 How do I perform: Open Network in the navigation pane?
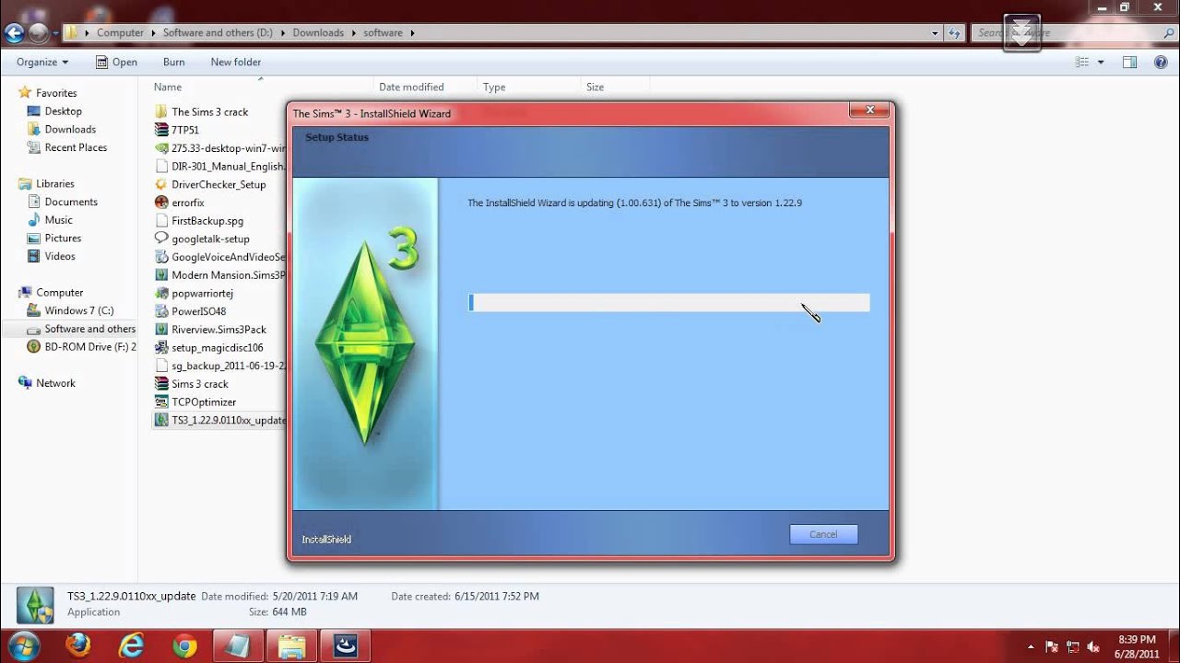(55, 383)
